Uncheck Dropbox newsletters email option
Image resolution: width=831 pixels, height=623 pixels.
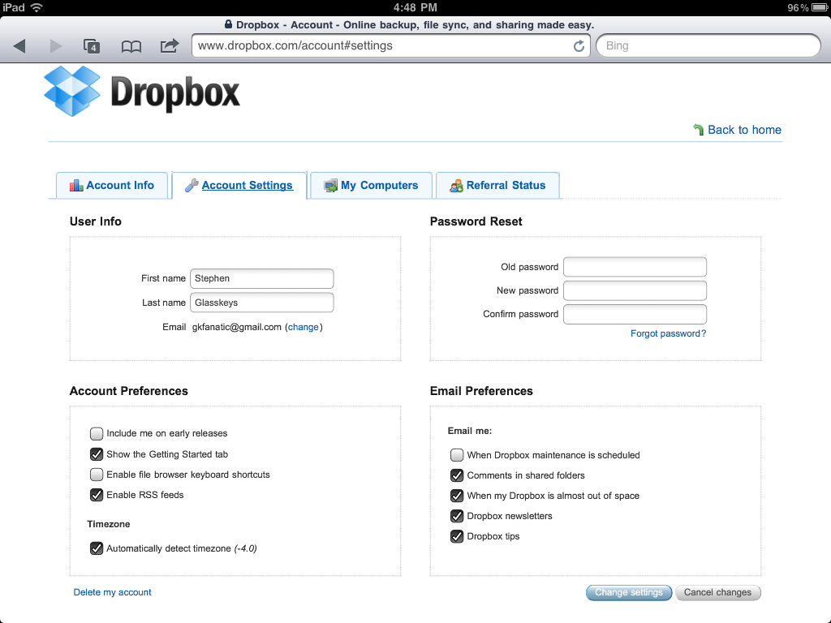point(457,516)
